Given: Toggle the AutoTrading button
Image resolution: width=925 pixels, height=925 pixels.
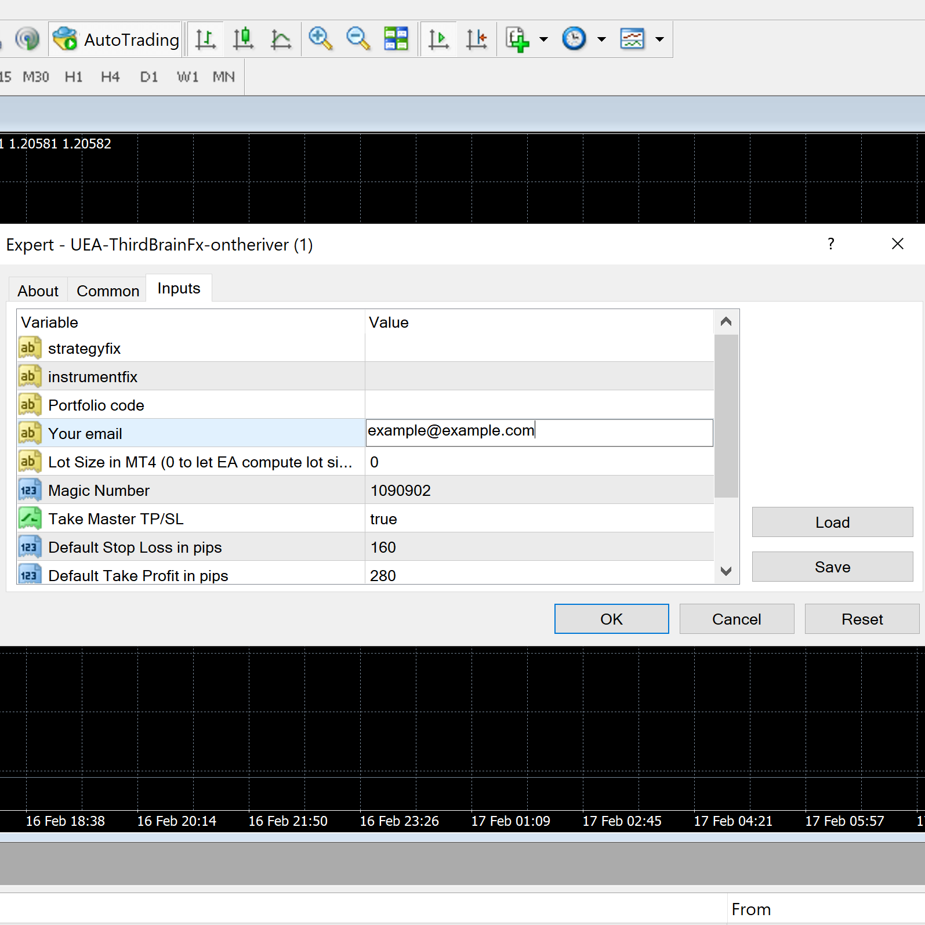Looking at the screenshot, I should tap(116, 39).
